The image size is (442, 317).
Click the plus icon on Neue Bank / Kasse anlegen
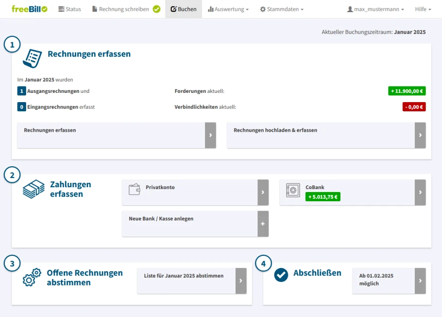(262, 224)
